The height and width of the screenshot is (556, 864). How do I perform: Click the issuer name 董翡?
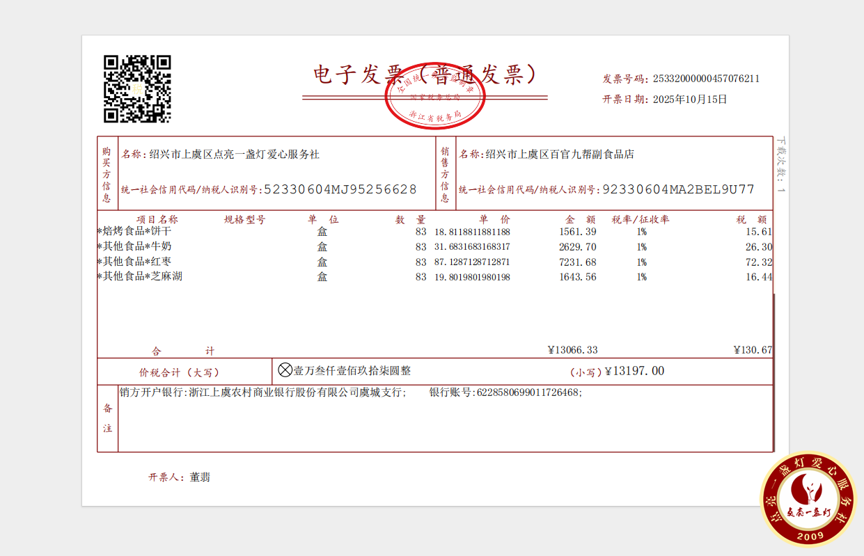(x=200, y=477)
